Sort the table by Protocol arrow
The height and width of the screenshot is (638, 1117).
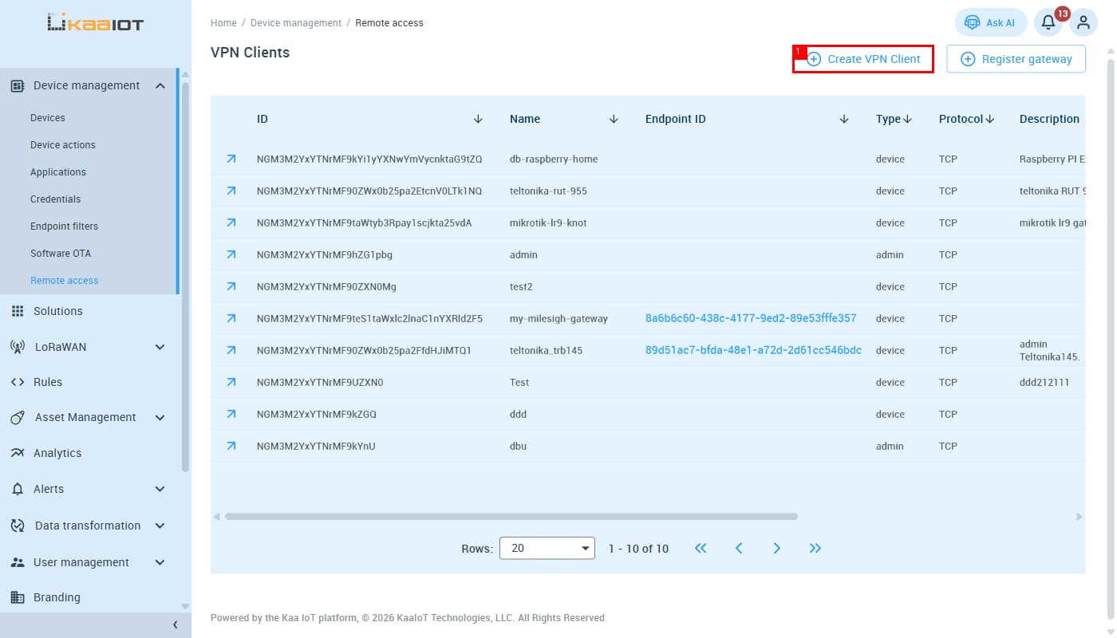(x=990, y=119)
